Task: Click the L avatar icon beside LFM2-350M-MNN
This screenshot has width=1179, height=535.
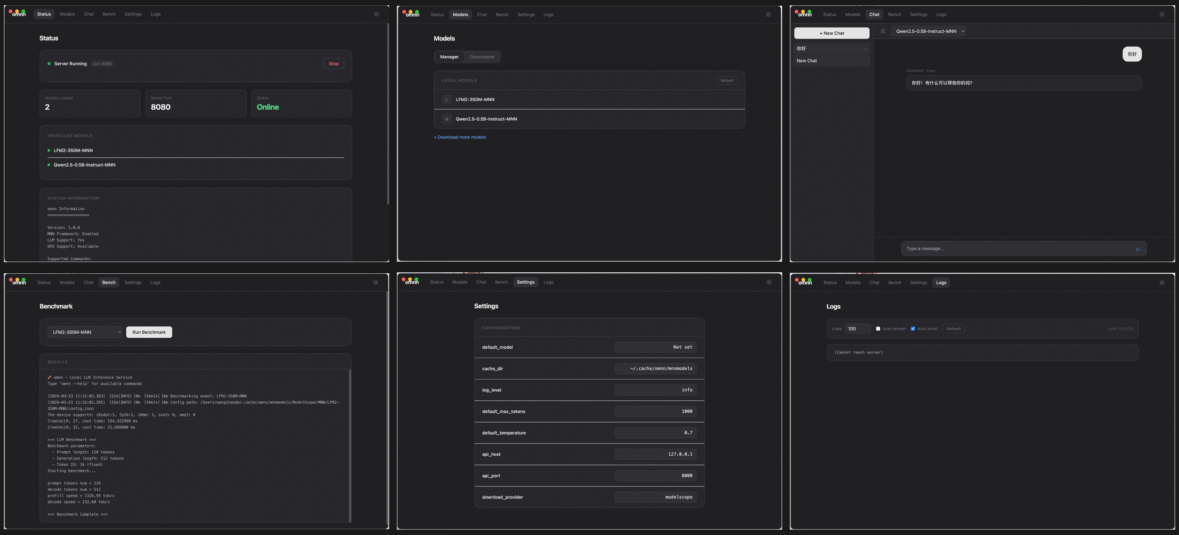Action: 446,100
